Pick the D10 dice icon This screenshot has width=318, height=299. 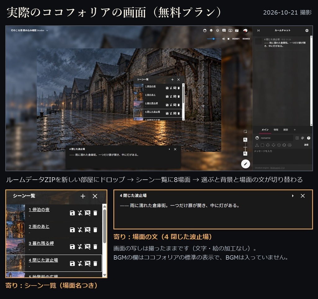tap(273, 145)
